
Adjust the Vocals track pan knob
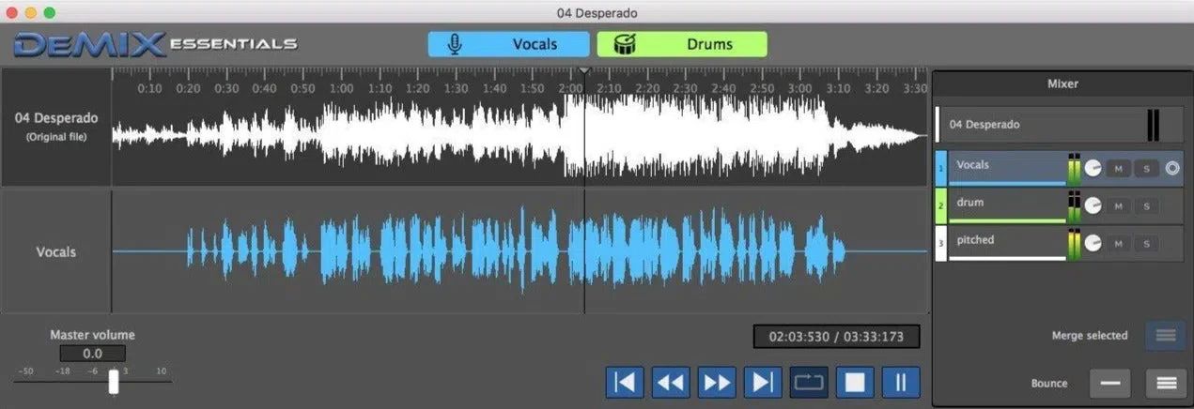pos(1093,169)
